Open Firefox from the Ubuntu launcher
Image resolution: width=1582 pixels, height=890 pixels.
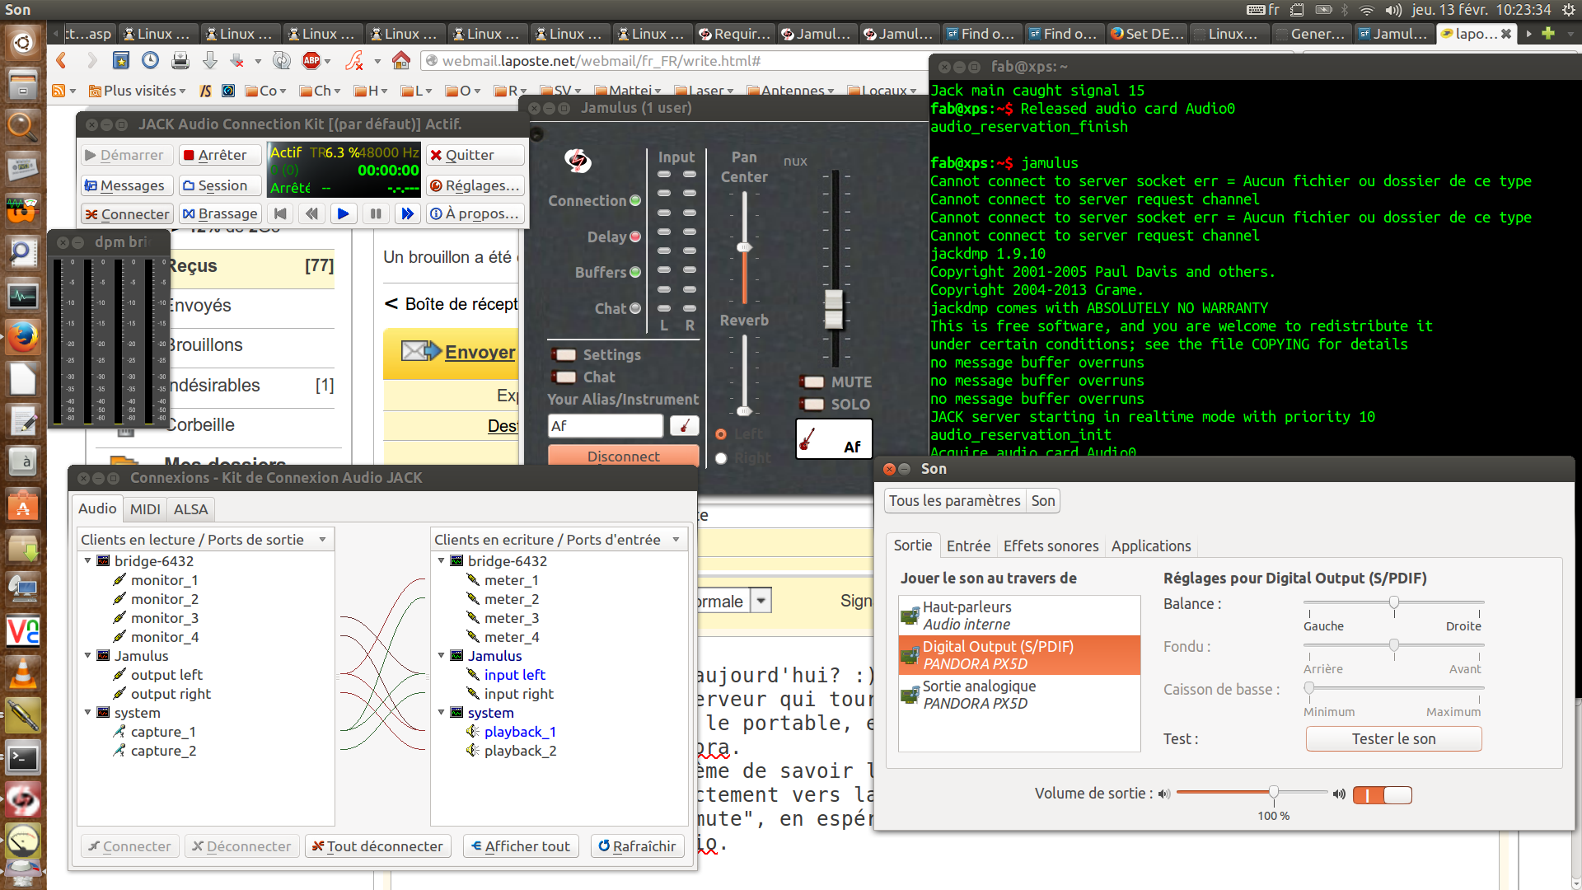[x=22, y=337]
